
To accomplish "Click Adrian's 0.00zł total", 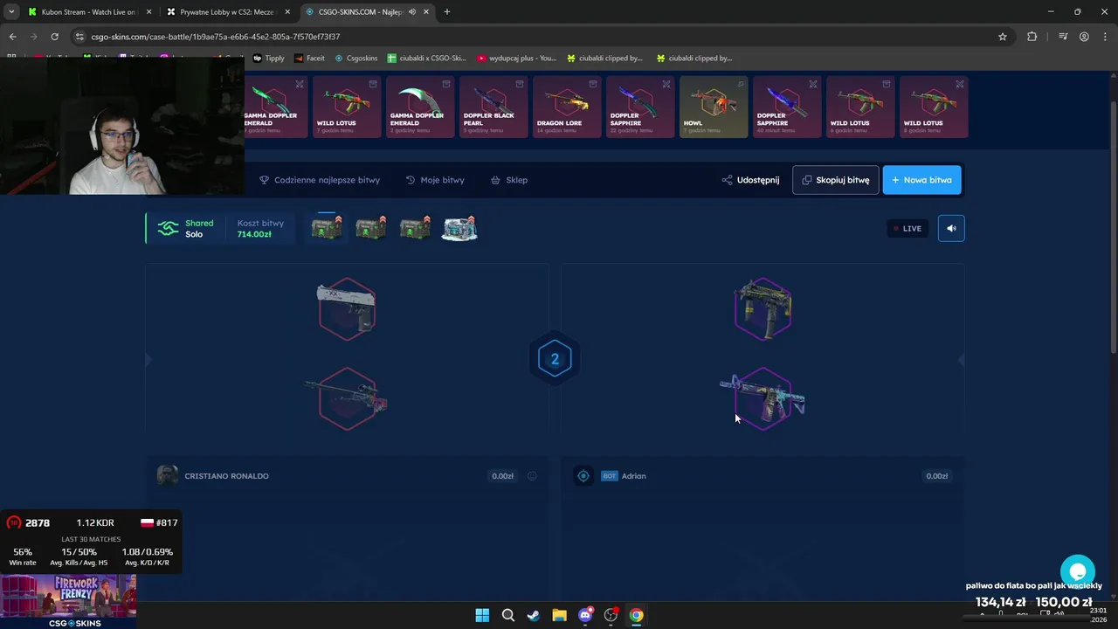I will pyautogui.click(x=936, y=476).
